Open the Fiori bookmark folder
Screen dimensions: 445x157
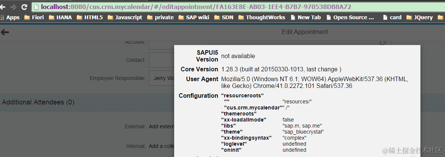tap(34, 17)
